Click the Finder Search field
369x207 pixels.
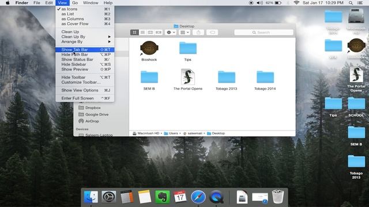point(264,32)
